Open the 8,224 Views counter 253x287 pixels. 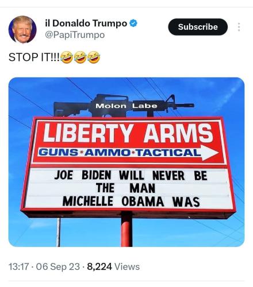113,266
